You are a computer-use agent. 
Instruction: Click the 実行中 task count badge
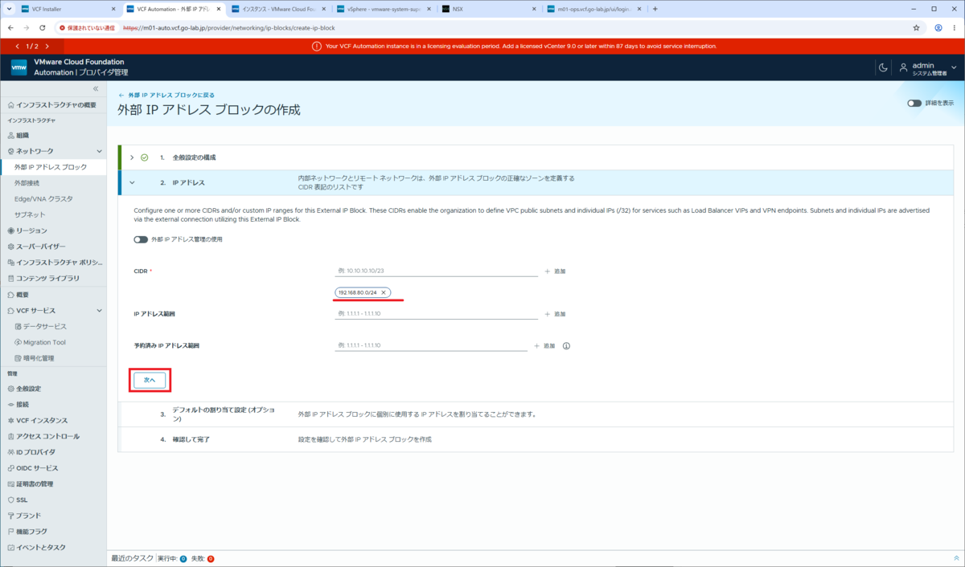183,558
